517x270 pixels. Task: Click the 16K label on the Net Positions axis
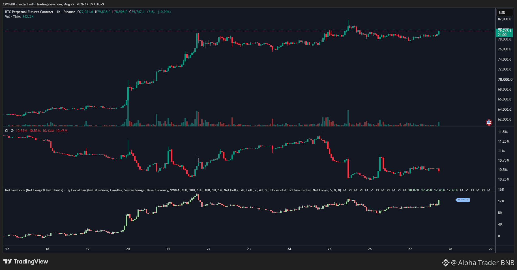coord(501,190)
